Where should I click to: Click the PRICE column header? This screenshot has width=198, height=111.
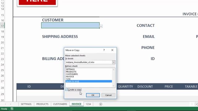[x=169, y=86]
